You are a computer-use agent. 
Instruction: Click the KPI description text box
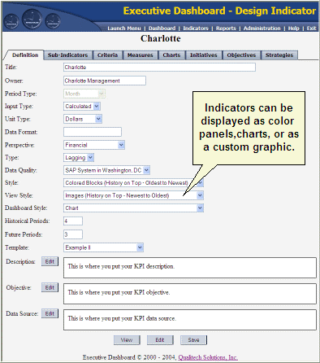click(190, 268)
